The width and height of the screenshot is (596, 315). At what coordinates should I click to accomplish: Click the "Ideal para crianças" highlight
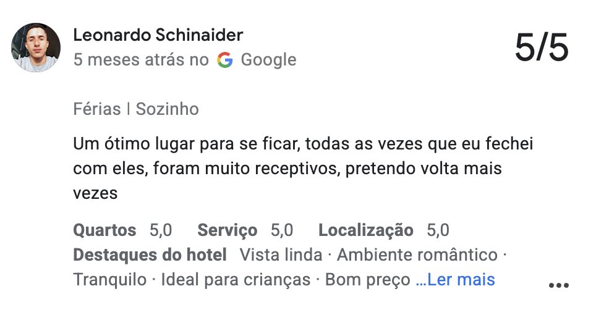(x=236, y=280)
